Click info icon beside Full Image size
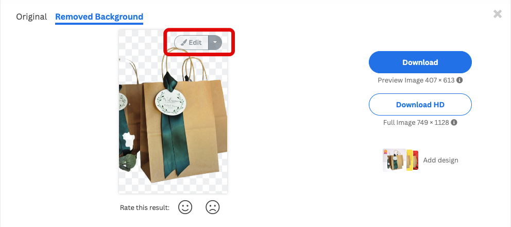The image size is (511, 227). tap(454, 123)
